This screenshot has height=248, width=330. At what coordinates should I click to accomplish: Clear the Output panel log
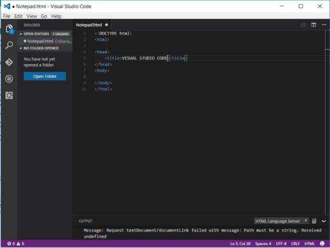(x=314, y=221)
